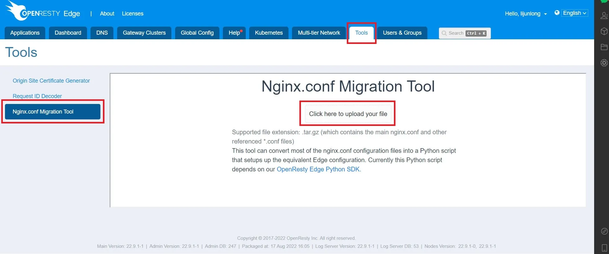This screenshot has width=609, height=254.
Task: Open the Users & Groups tab
Action: click(x=402, y=33)
